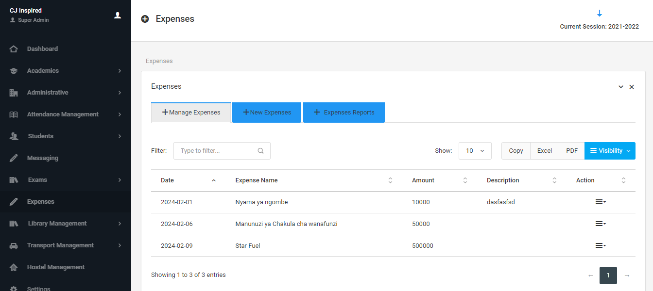Click the search magnifier icon in filter box
Viewport: 653px width, 291px height.
[x=261, y=151]
